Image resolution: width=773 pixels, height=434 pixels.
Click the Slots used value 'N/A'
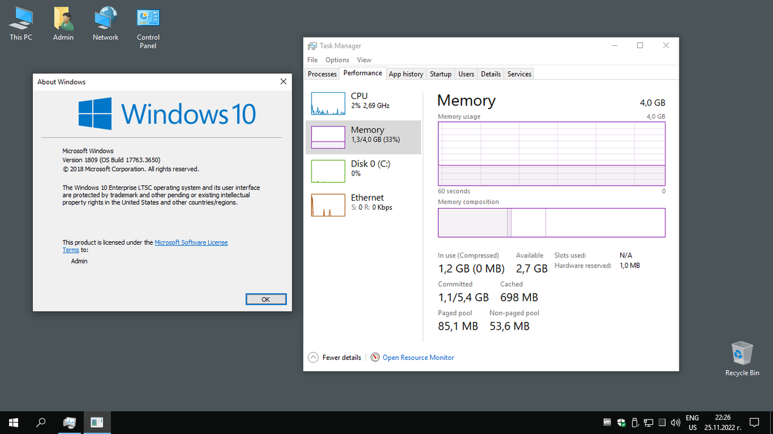(x=626, y=256)
